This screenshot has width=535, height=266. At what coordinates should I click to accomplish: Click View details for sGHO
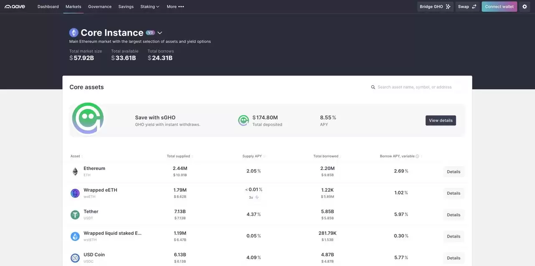click(x=441, y=120)
